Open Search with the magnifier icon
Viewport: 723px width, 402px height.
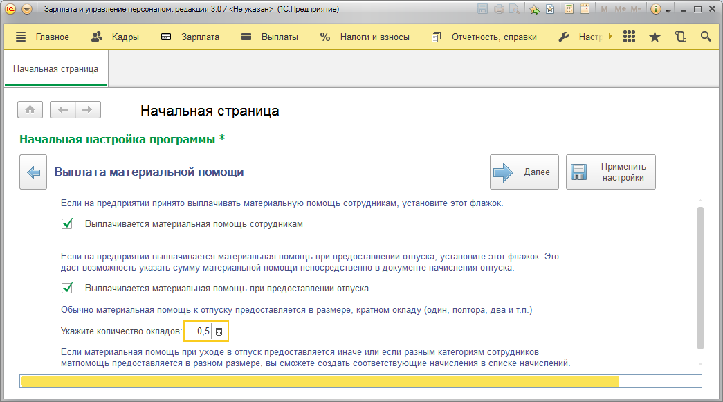tap(706, 37)
